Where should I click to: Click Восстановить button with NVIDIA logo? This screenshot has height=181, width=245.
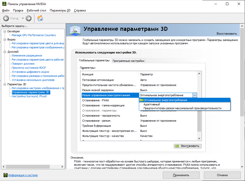point(188,146)
